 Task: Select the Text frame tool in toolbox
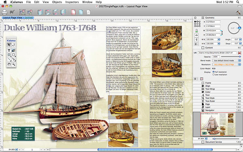click(x=9, y=50)
